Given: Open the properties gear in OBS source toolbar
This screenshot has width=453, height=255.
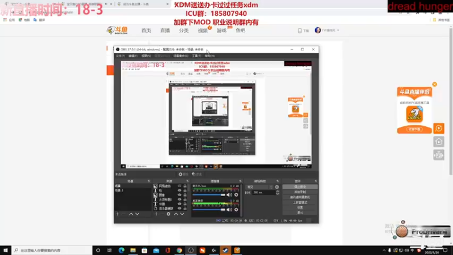Looking at the screenshot, I should tap(183, 175).
